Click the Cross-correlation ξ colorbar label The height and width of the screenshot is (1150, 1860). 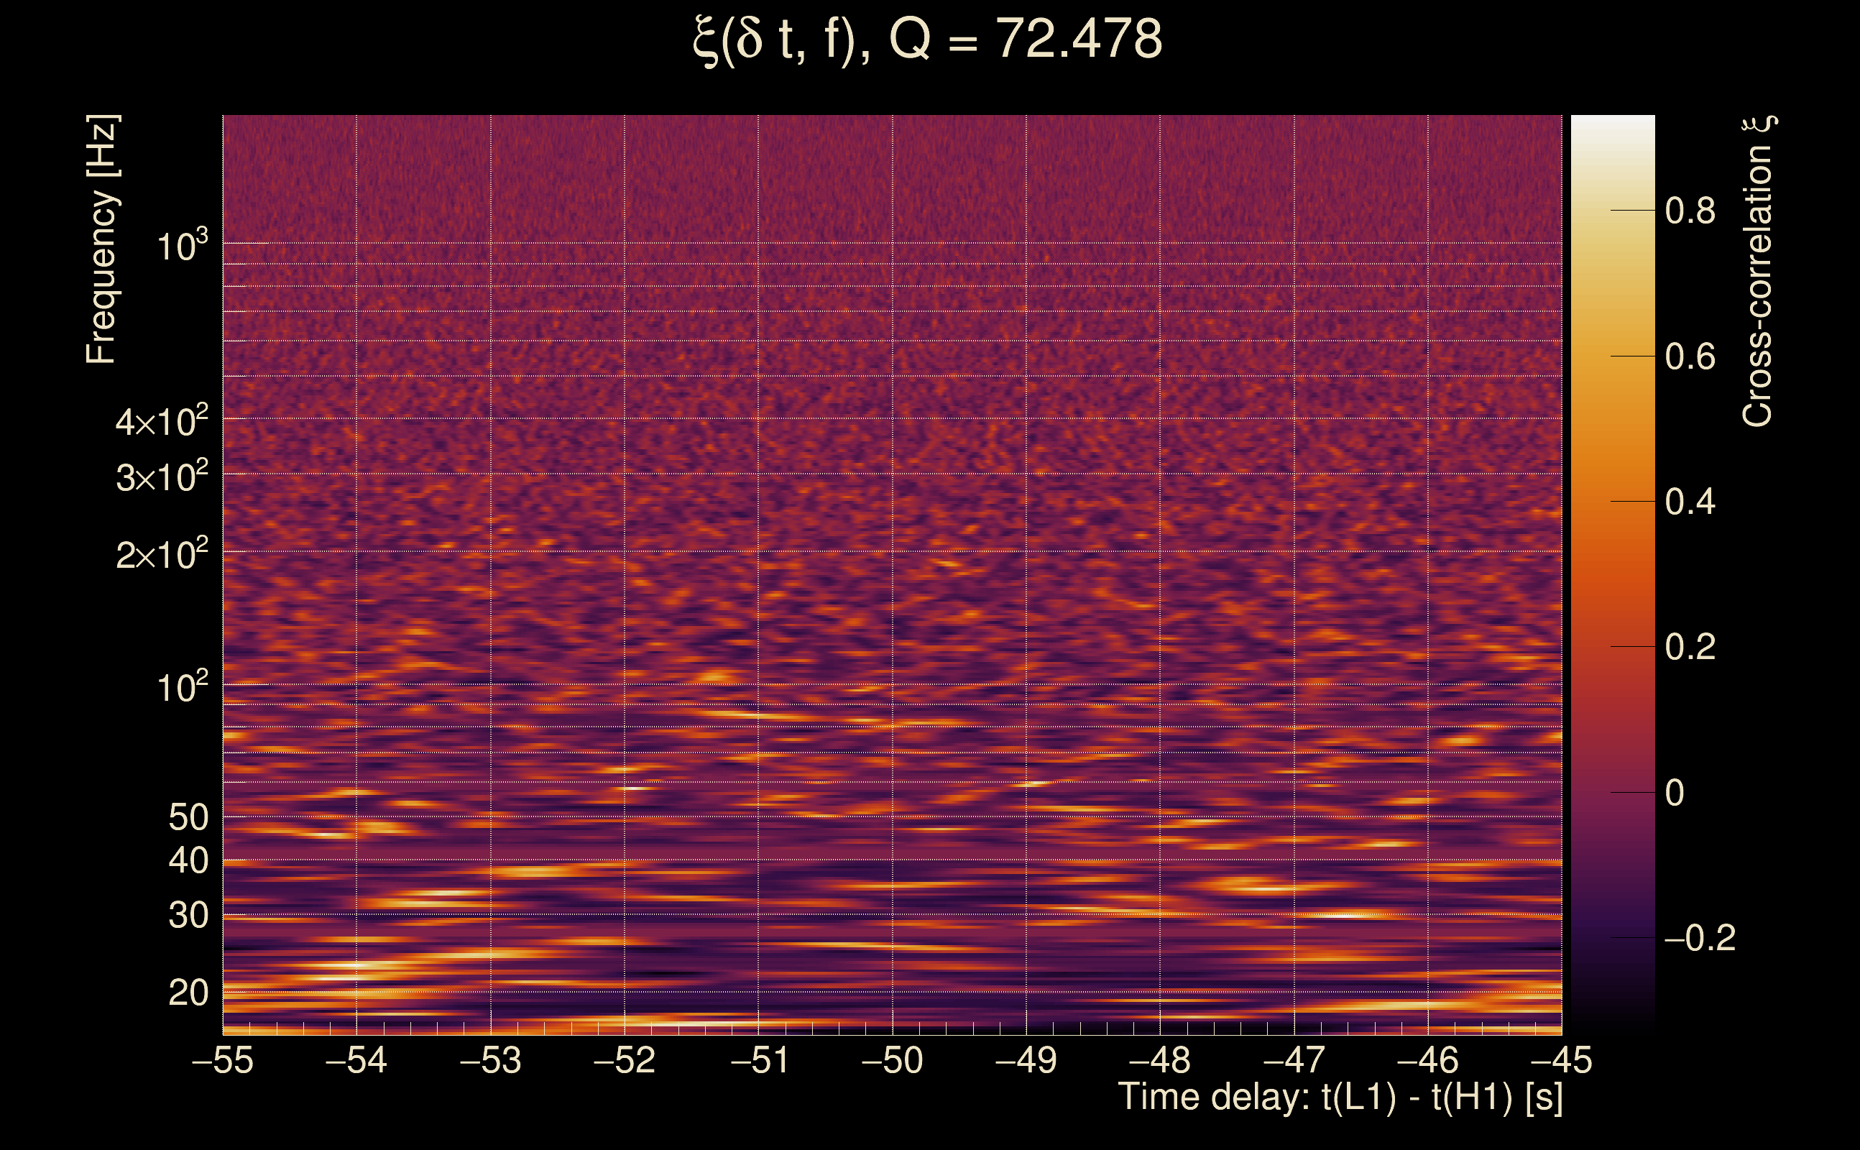[x=1758, y=272]
